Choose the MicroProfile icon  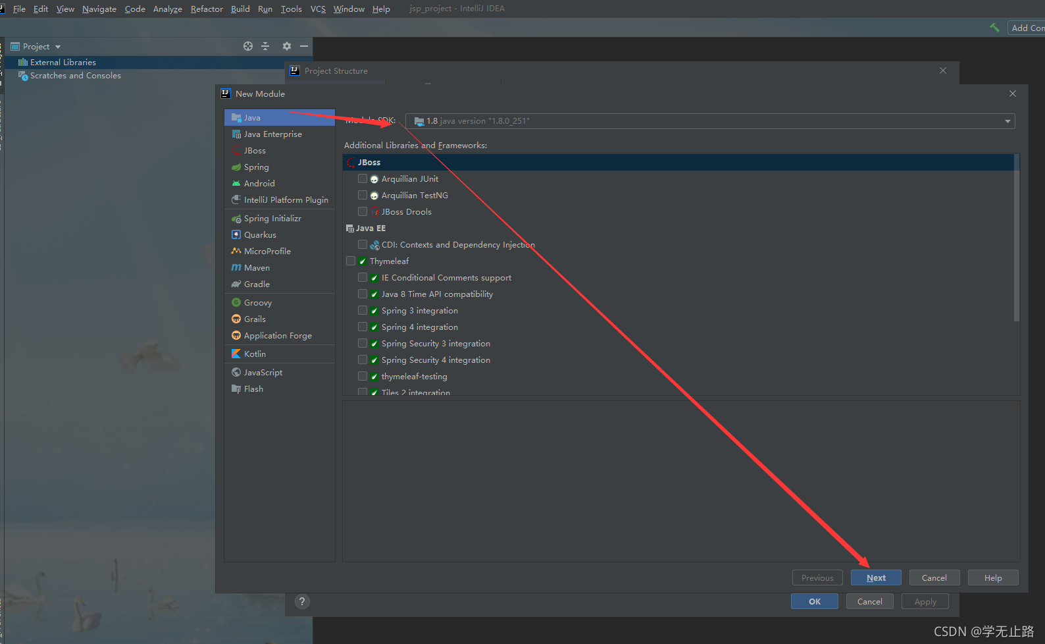pyautogui.click(x=236, y=251)
